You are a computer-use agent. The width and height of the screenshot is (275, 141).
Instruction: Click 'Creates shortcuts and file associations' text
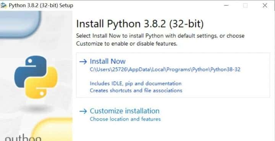[x=136, y=91]
